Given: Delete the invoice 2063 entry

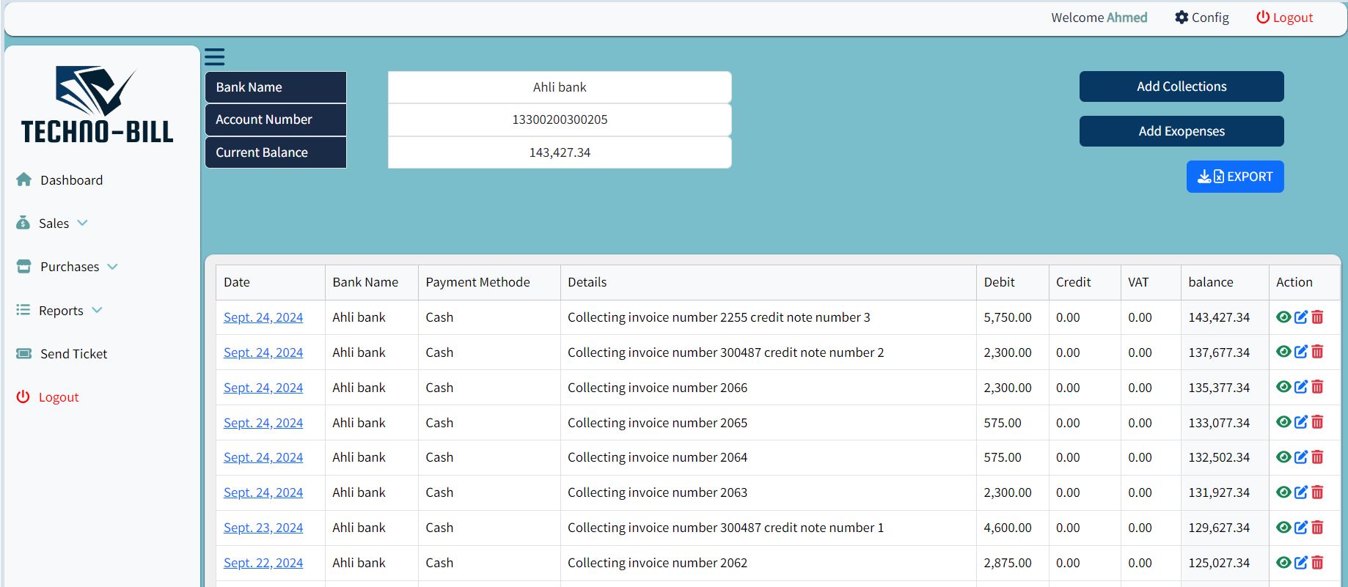Looking at the screenshot, I should (x=1317, y=492).
